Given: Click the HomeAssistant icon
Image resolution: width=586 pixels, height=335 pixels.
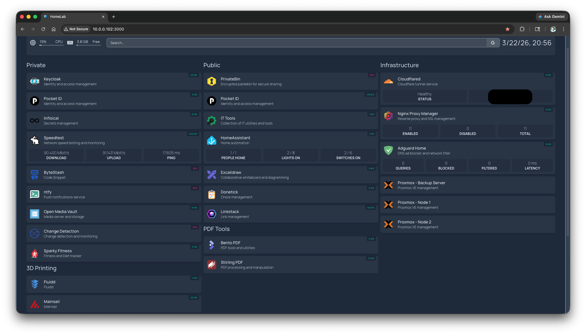Looking at the screenshot, I should click(x=211, y=140).
